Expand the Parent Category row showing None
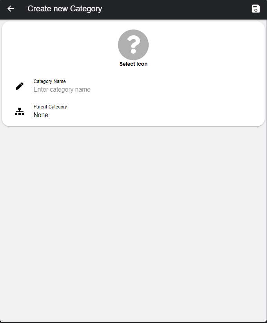 [133, 111]
